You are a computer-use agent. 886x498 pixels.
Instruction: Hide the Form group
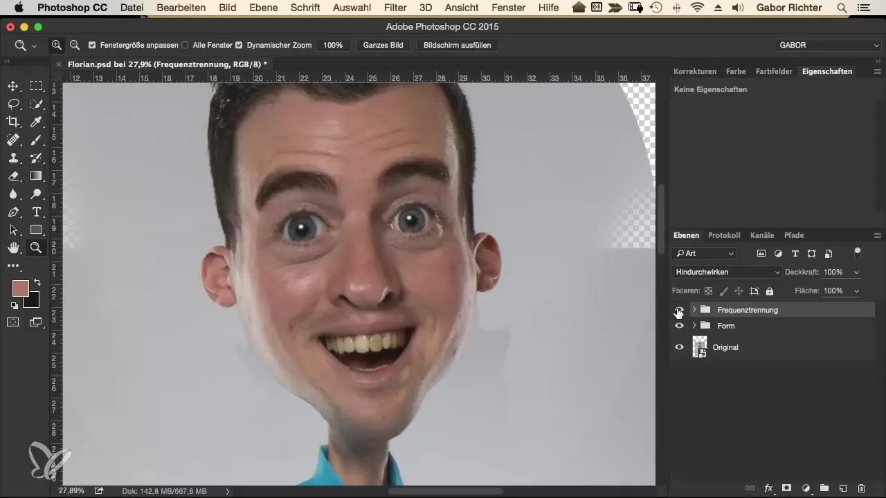(x=679, y=326)
